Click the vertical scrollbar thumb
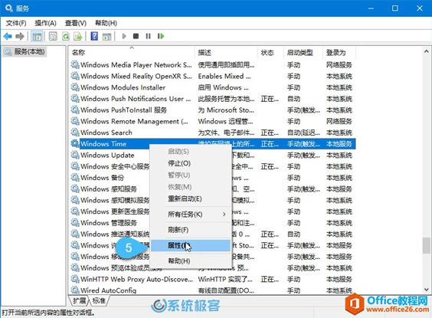The width and height of the screenshot is (432, 318). 426,245
